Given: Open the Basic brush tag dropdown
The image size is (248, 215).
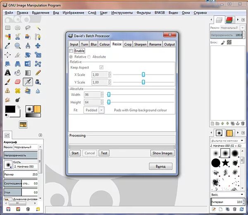Looking at the screenshot, I should click(x=227, y=194).
